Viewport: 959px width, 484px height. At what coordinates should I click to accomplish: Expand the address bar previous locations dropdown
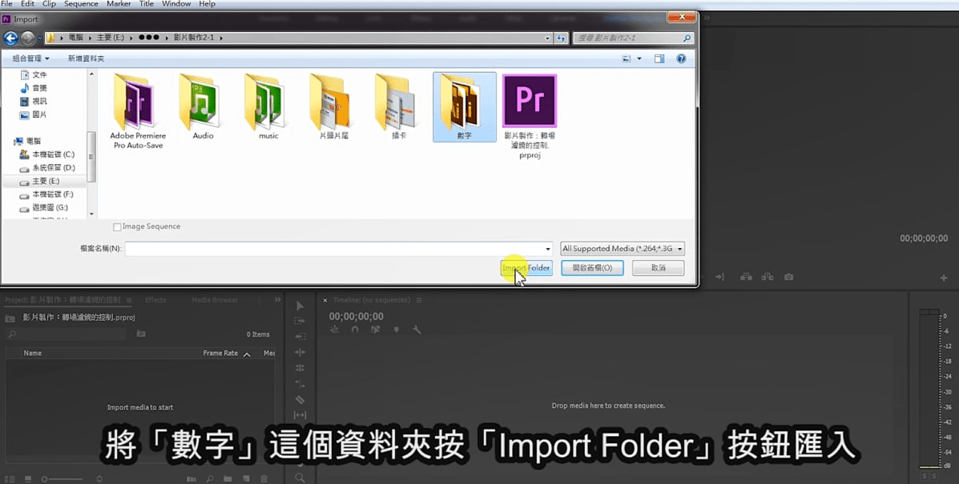pyautogui.click(x=547, y=38)
